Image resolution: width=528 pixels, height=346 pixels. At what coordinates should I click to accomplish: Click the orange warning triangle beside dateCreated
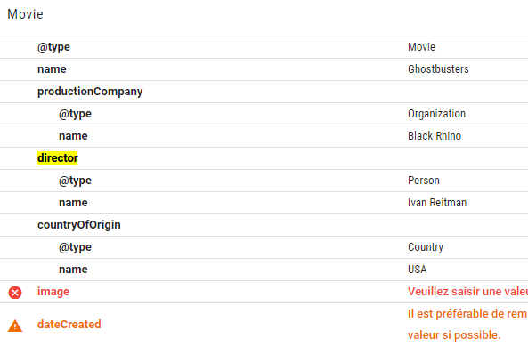15,326
